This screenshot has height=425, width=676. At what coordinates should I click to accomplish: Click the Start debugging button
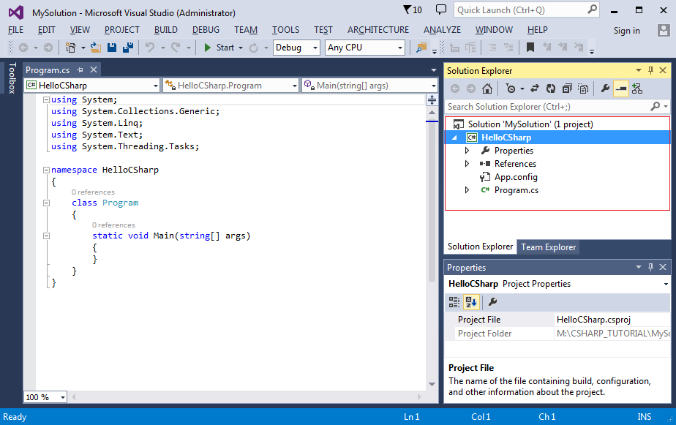point(219,48)
